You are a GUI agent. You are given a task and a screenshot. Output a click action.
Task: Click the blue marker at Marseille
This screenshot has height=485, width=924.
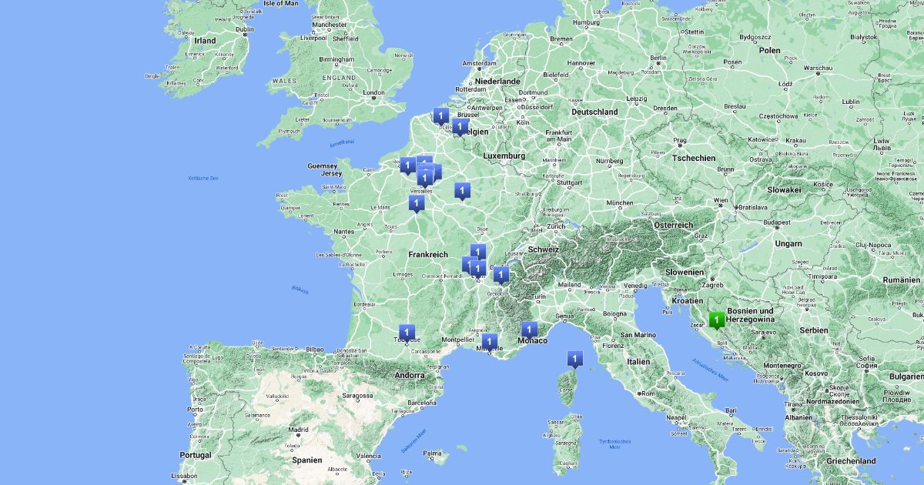489,342
